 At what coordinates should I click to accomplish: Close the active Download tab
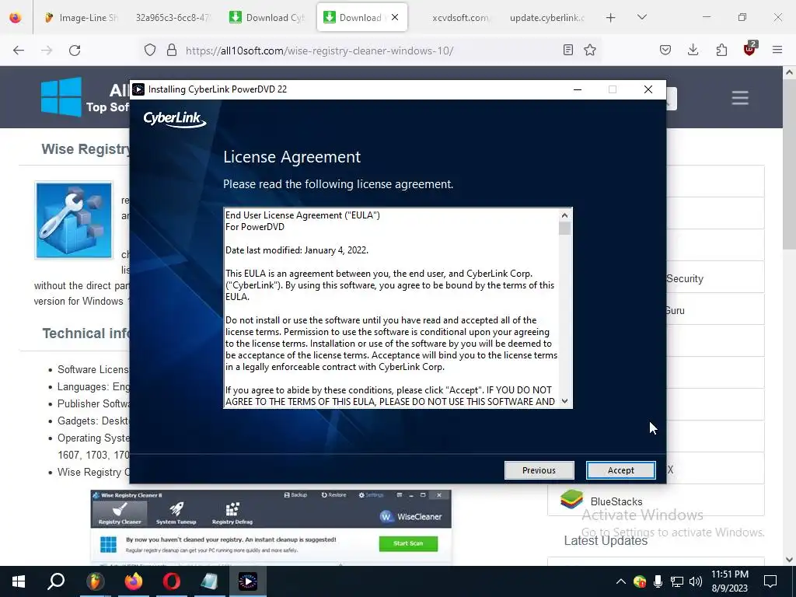pyautogui.click(x=395, y=17)
